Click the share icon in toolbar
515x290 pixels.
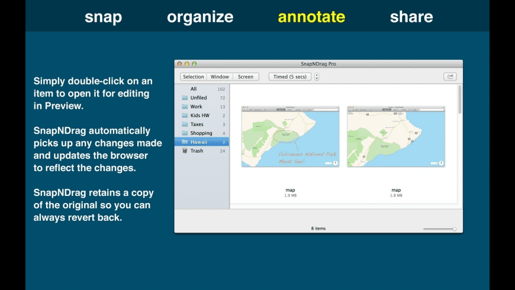click(x=450, y=76)
